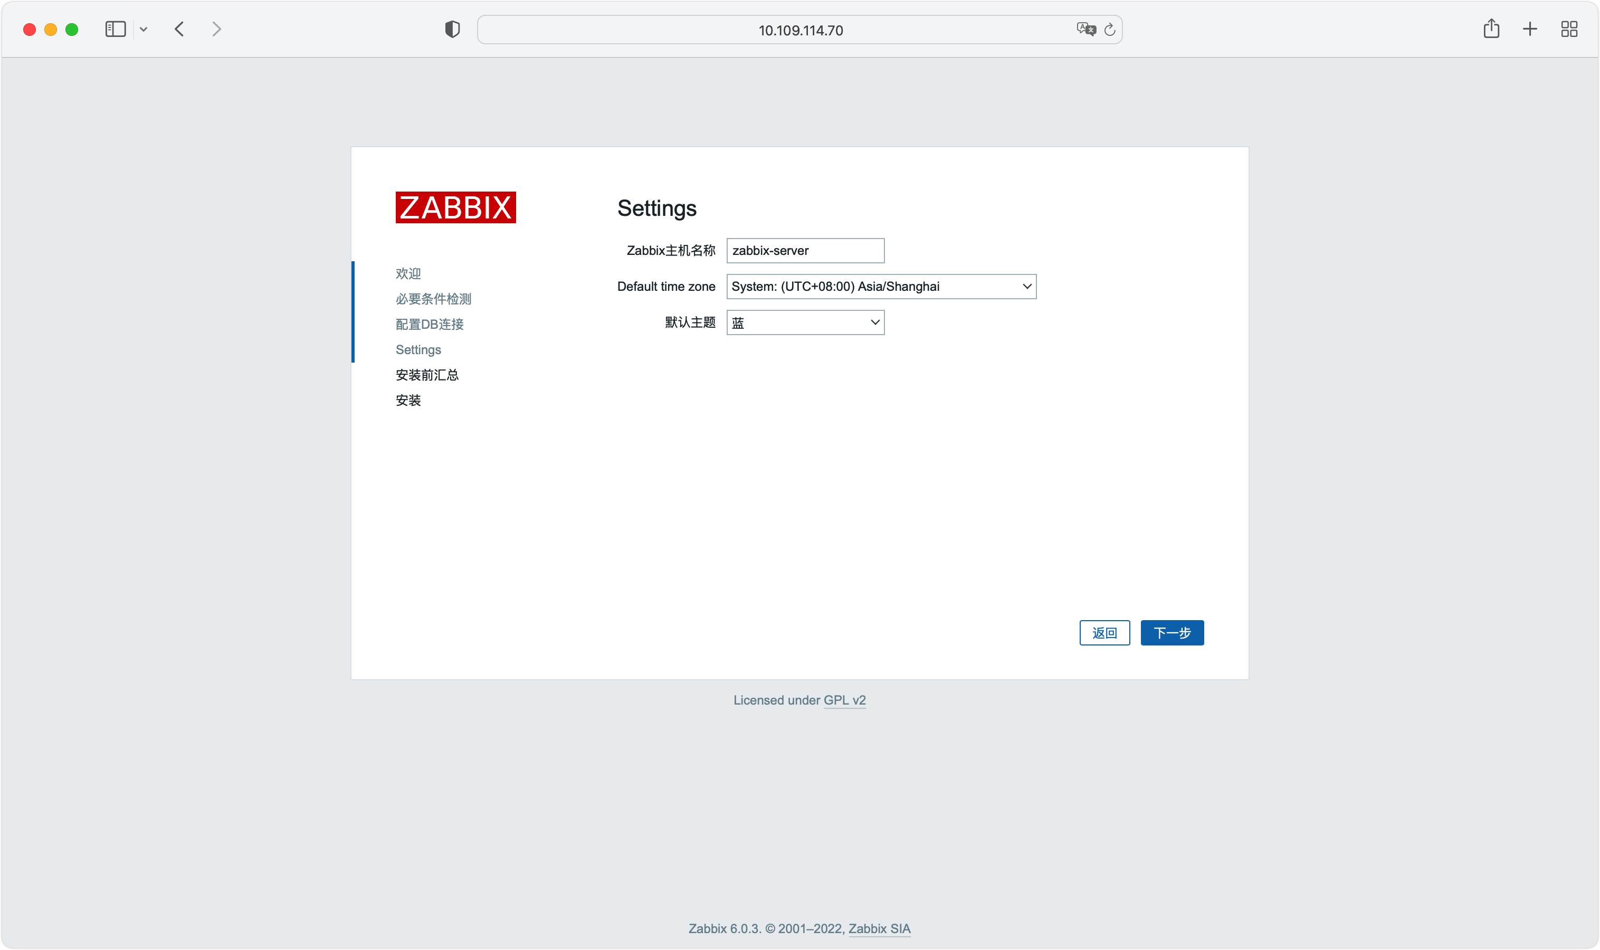Image resolution: width=1600 pixels, height=950 pixels.
Task: Select the 安装 step
Action: tap(408, 400)
